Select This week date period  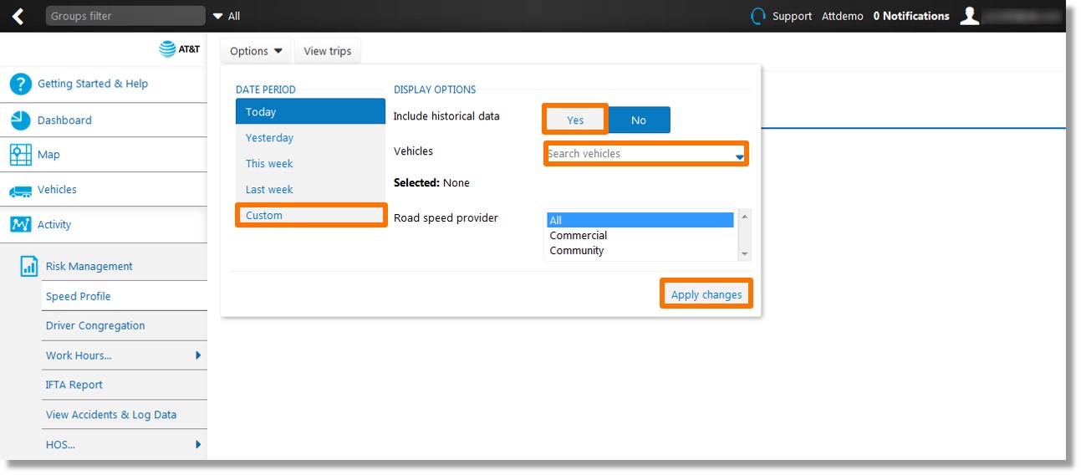[311, 164]
